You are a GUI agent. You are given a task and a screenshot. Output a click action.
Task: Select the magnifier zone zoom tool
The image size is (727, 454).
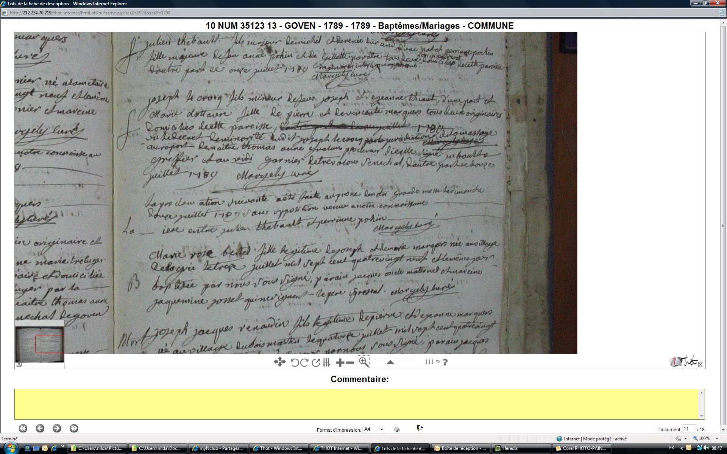(x=363, y=362)
